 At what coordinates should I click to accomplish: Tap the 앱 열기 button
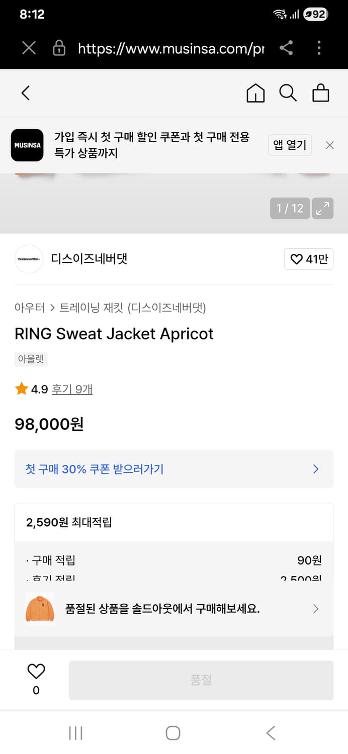tap(290, 145)
